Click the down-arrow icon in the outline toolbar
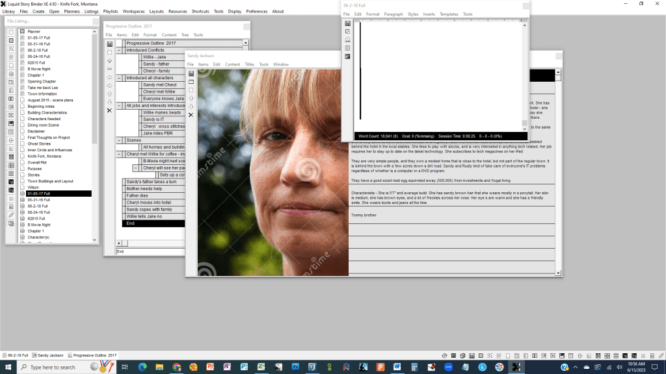 point(109,102)
